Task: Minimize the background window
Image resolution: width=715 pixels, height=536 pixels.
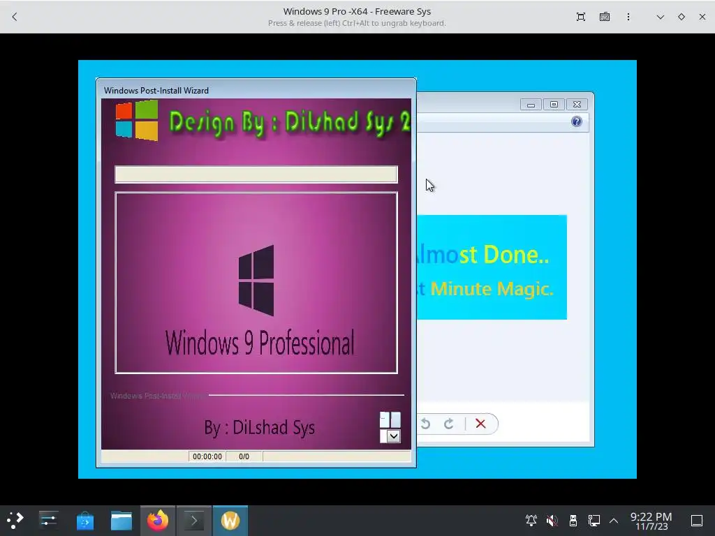Action: coord(531,105)
